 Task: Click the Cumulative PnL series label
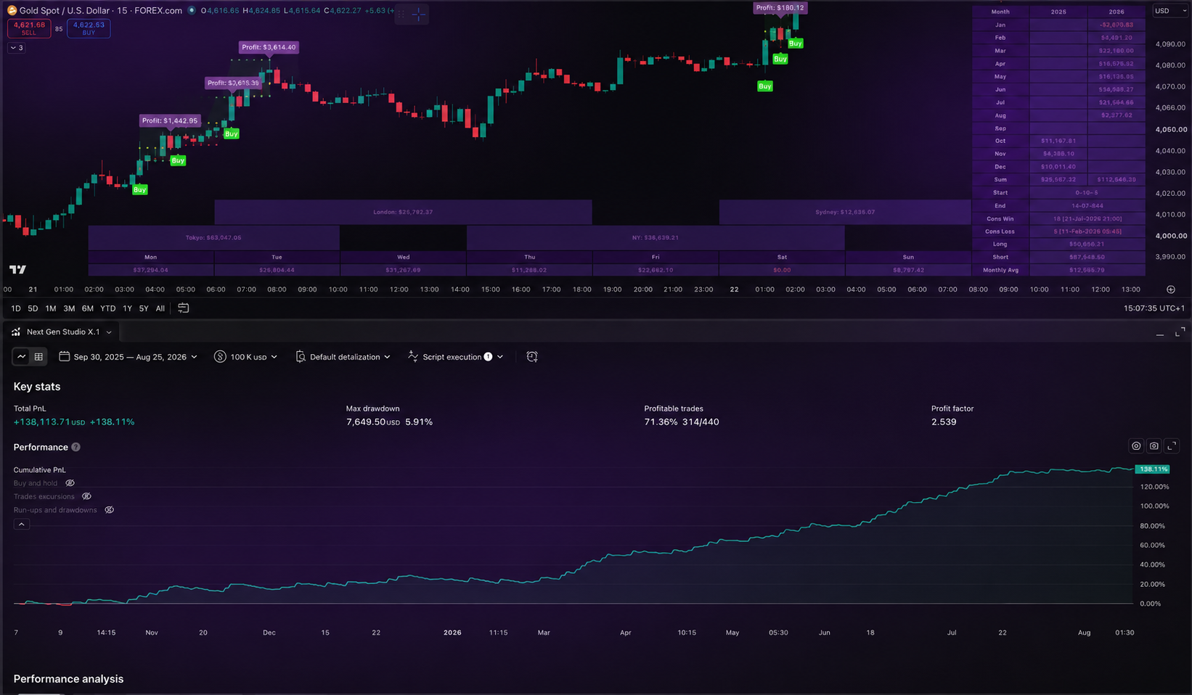coord(39,470)
